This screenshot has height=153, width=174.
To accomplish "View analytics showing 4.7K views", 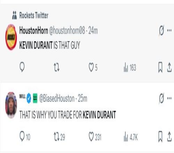I will [x=130, y=137].
